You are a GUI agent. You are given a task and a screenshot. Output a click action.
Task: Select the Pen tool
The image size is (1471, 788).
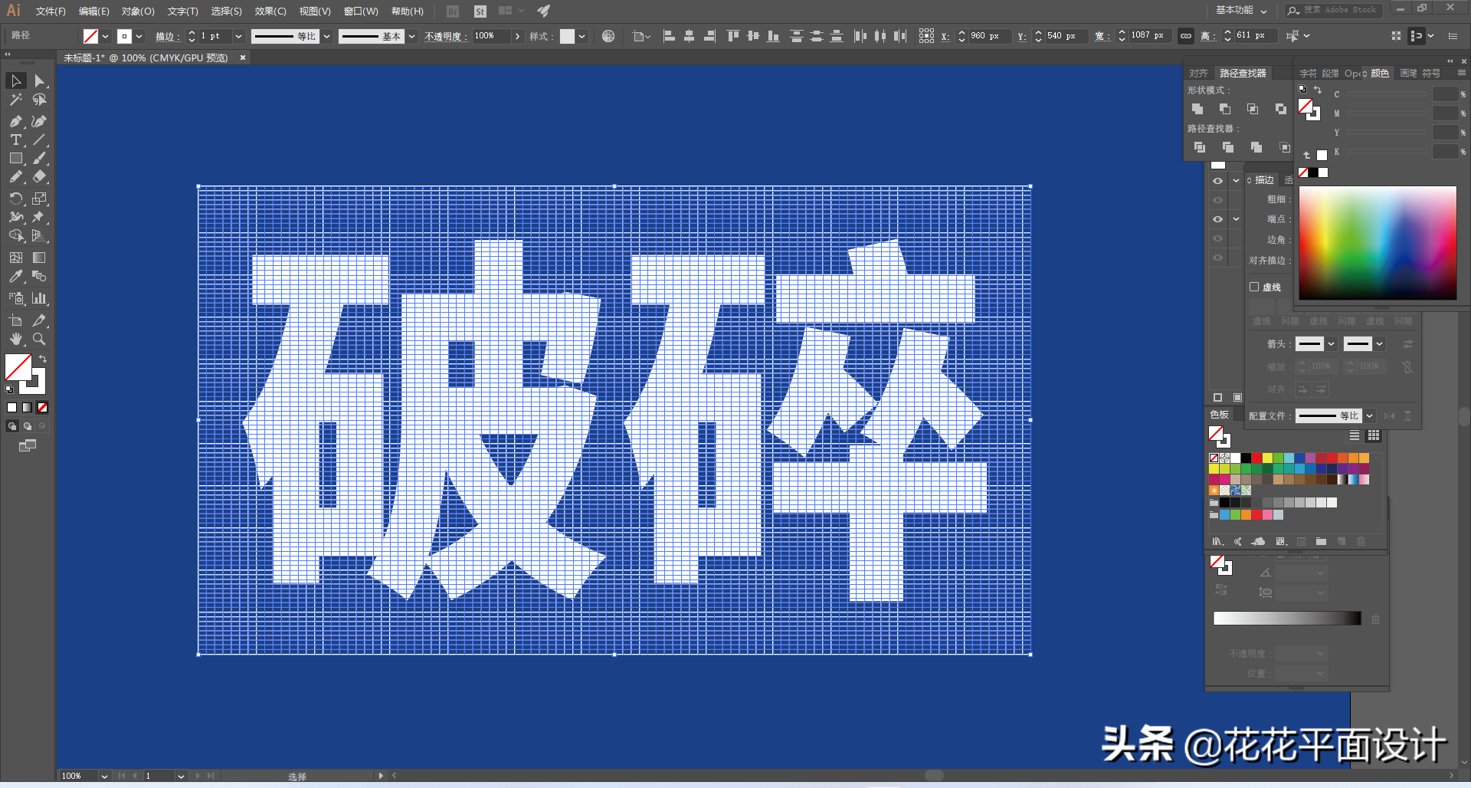click(16, 121)
